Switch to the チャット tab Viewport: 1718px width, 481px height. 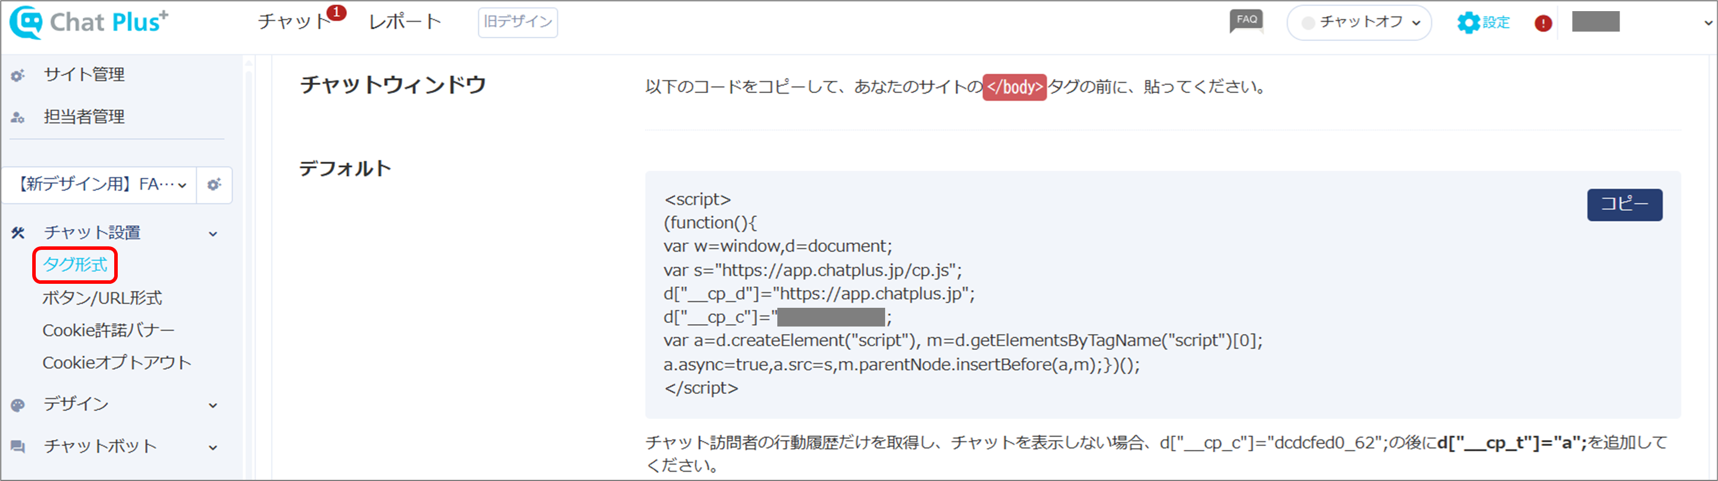[295, 22]
